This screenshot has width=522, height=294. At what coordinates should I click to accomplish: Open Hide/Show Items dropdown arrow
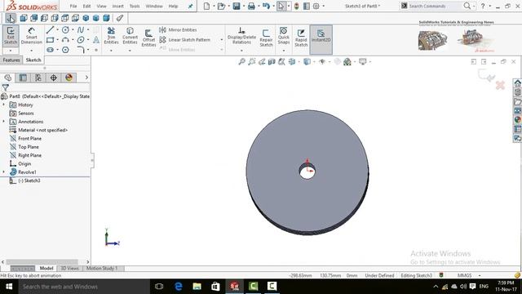point(329,62)
